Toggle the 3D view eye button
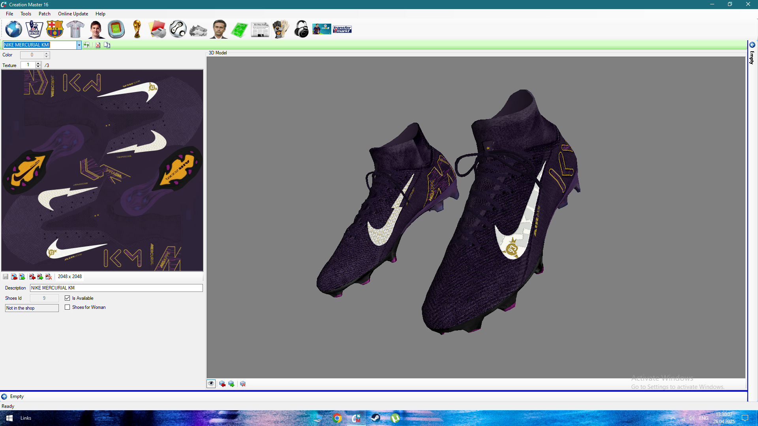Image resolution: width=758 pixels, height=426 pixels. [x=211, y=384]
